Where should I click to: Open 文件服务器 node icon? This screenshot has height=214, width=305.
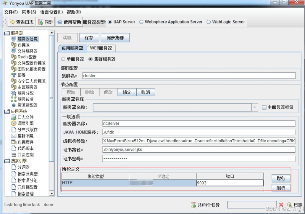pyautogui.click(x=14, y=51)
